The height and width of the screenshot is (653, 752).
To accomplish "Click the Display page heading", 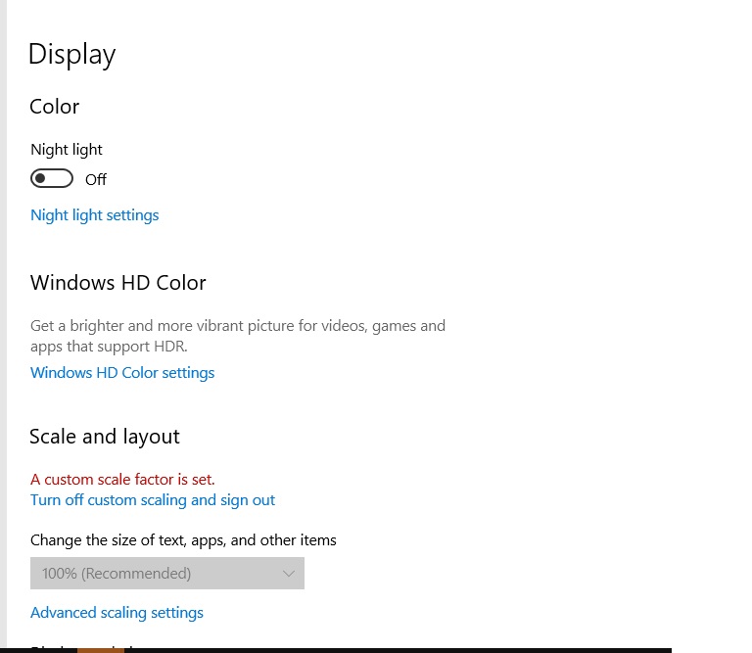I will pos(71,54).
